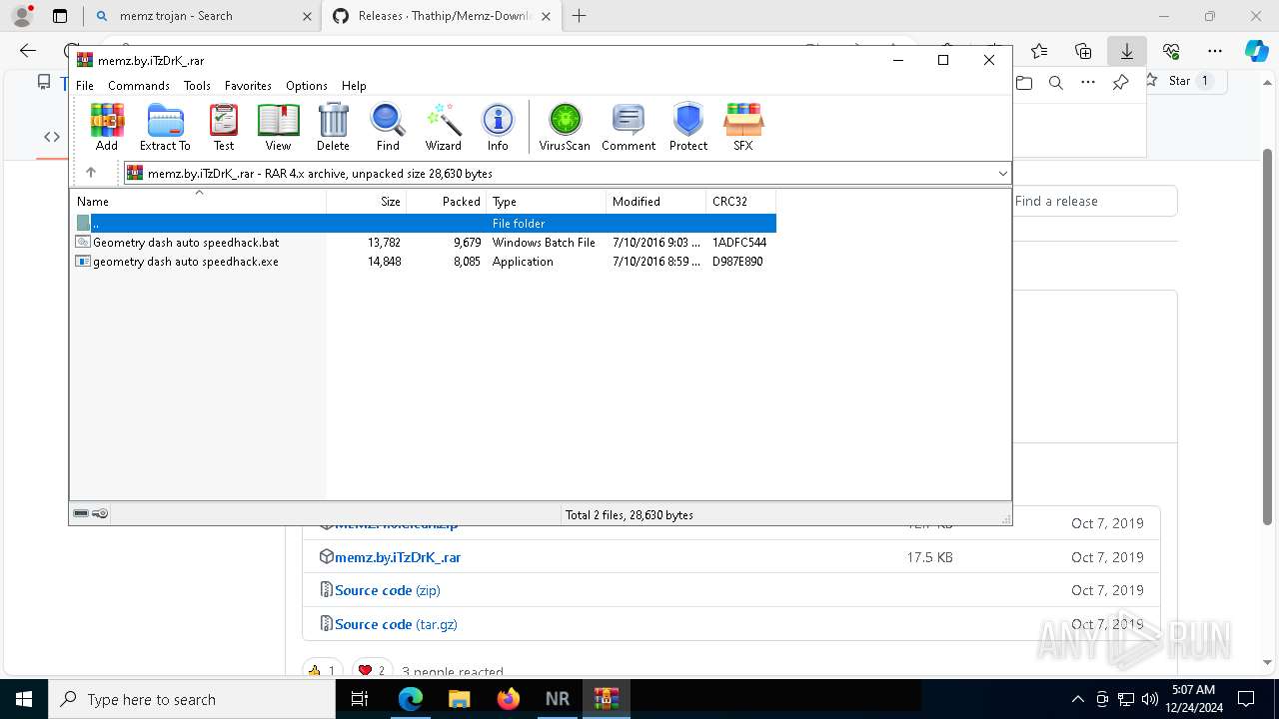The image size is (1279, 719).
Task: Open the volume control in system tray
Action: (x=1150, y=699)
